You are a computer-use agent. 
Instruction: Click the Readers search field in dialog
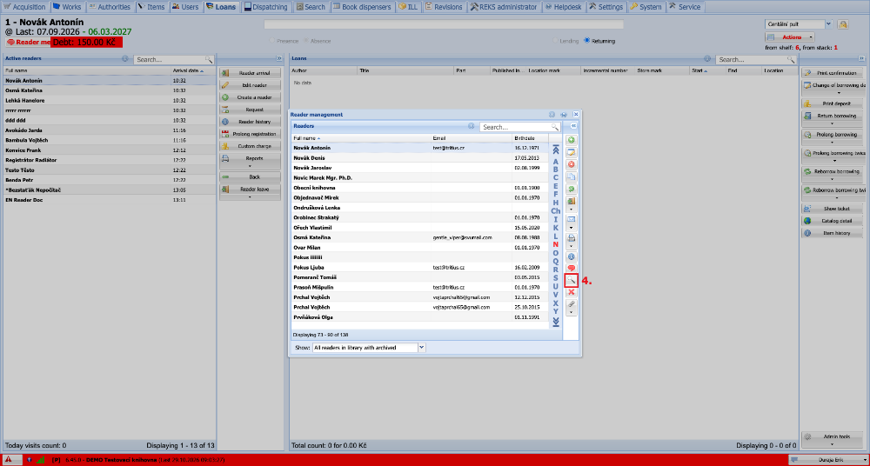tap(516, 127)
